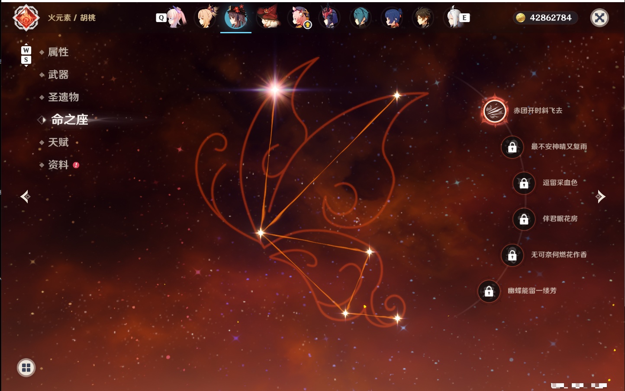This screenshot has width=625, height=391.
Task: Switch to the pink-haired character portrait next to Q
Action: (176, 17)
